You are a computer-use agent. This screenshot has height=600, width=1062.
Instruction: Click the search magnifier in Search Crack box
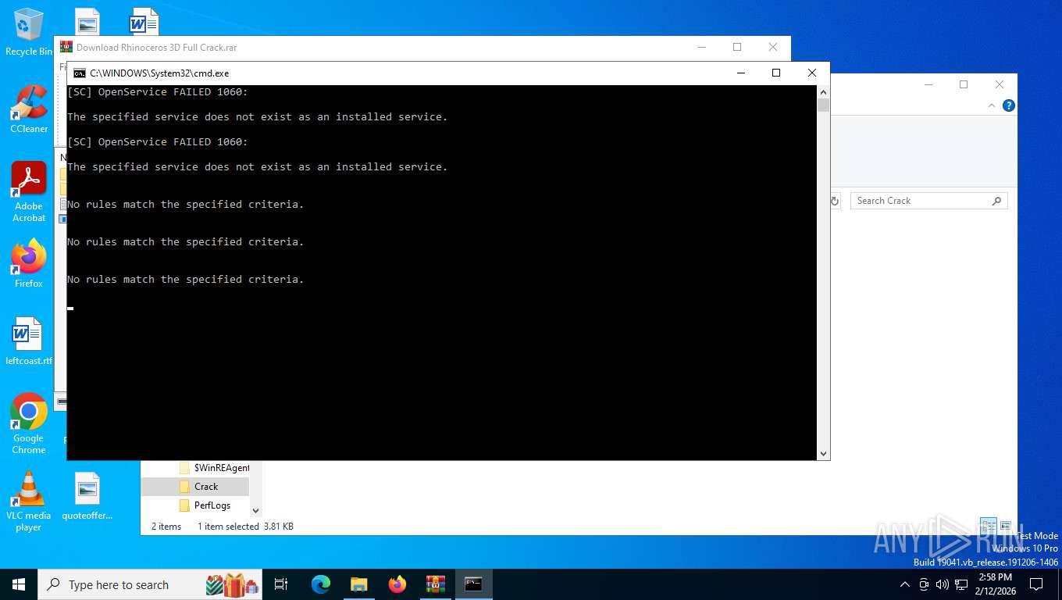[x=996, y=201]
